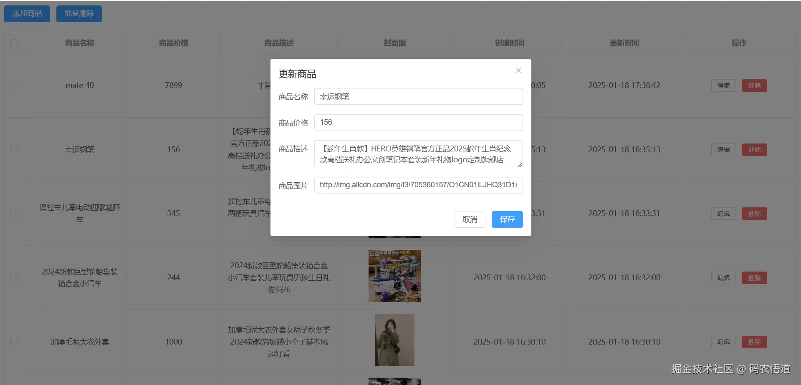Click 删除 for the 加厚毛呢大衣外套 row
This screenshot has height=385, width=801.
coord(754,342)
